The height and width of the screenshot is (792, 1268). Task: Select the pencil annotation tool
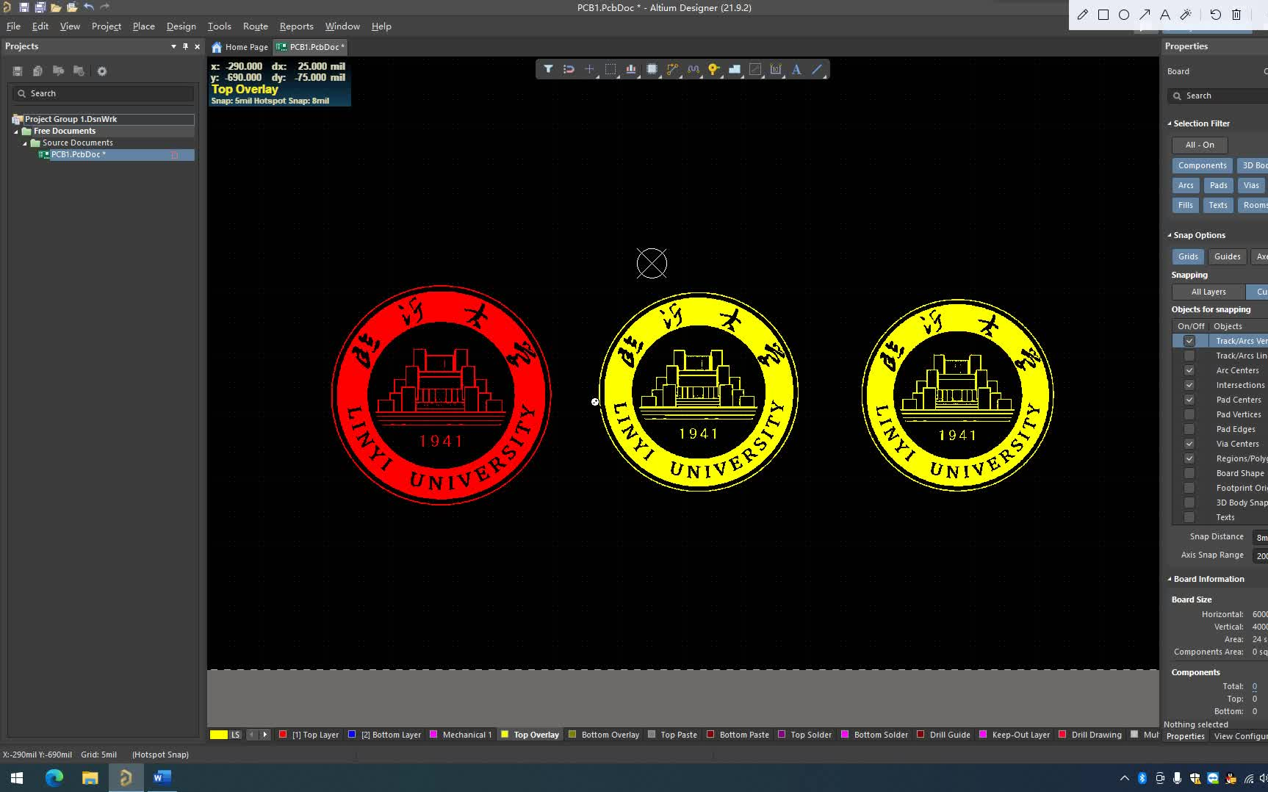[x=1082, y=15]
